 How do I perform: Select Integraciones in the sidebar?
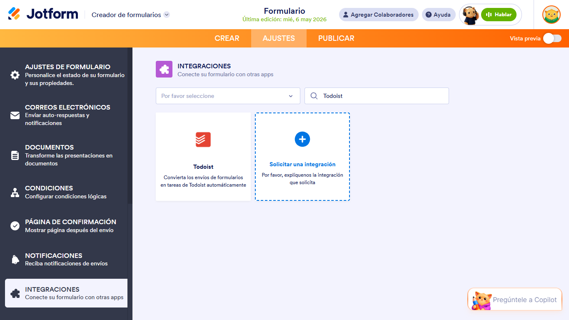(x=66, y=293)
